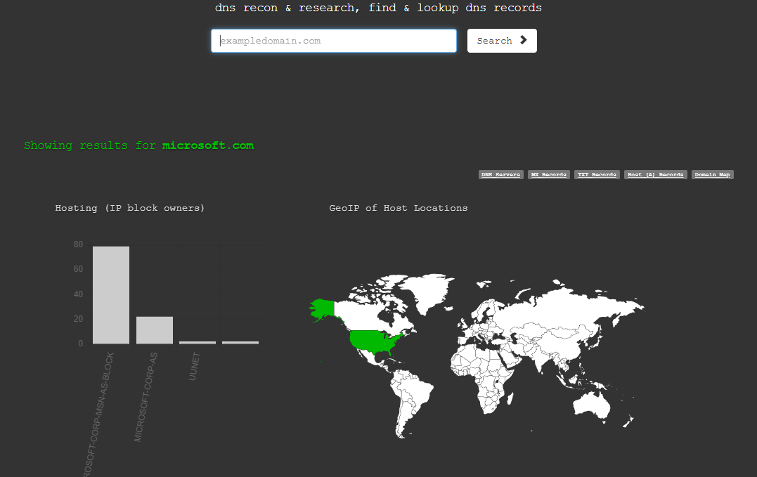The height and width of the screenshot is (477, 757).
Task: Click the last unlabeled bar in hosting chart
Action: [240, 342]
